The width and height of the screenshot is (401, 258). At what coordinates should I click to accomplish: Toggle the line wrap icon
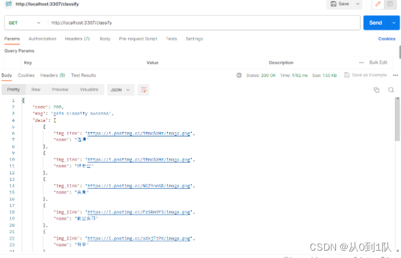point(143,89)
